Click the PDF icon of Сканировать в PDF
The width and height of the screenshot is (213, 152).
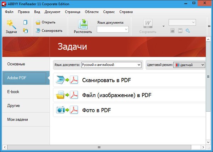[74, 80]
